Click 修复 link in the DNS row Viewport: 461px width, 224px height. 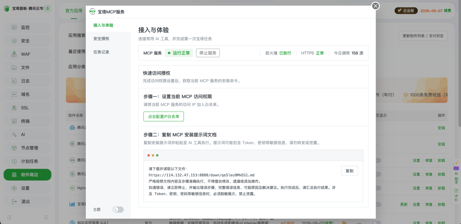(429, 161)
